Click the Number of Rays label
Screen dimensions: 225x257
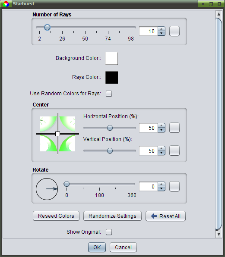click(x=52, y=15)
